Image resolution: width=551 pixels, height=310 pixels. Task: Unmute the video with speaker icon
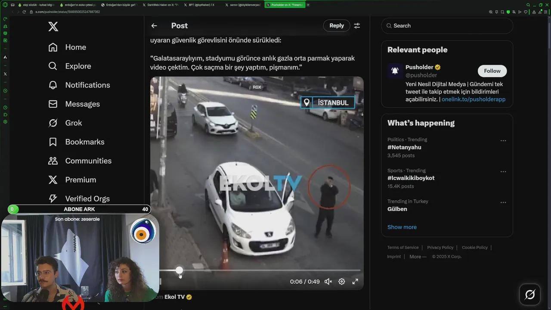[x=328, y=282]
